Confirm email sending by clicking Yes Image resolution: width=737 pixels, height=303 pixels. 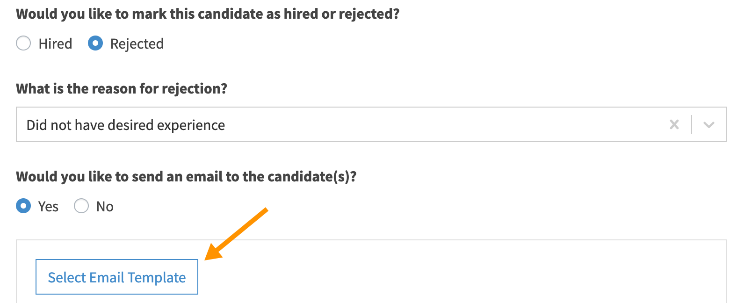pos(23,206)
